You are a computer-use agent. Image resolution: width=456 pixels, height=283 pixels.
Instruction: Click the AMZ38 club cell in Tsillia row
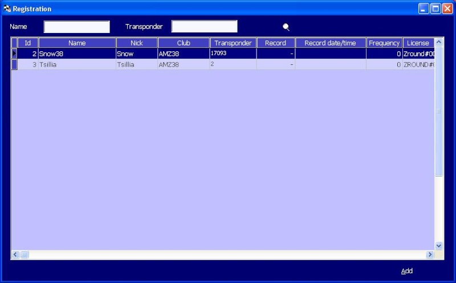(184, 64)
